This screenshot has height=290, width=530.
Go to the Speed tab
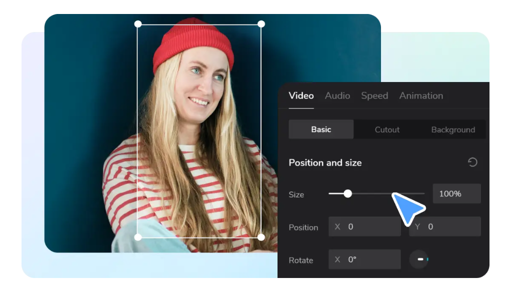374,95
